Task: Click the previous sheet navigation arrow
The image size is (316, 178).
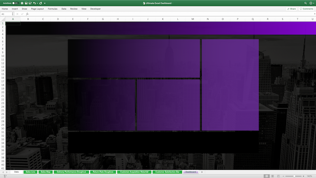Action: (x=3, y=172)
